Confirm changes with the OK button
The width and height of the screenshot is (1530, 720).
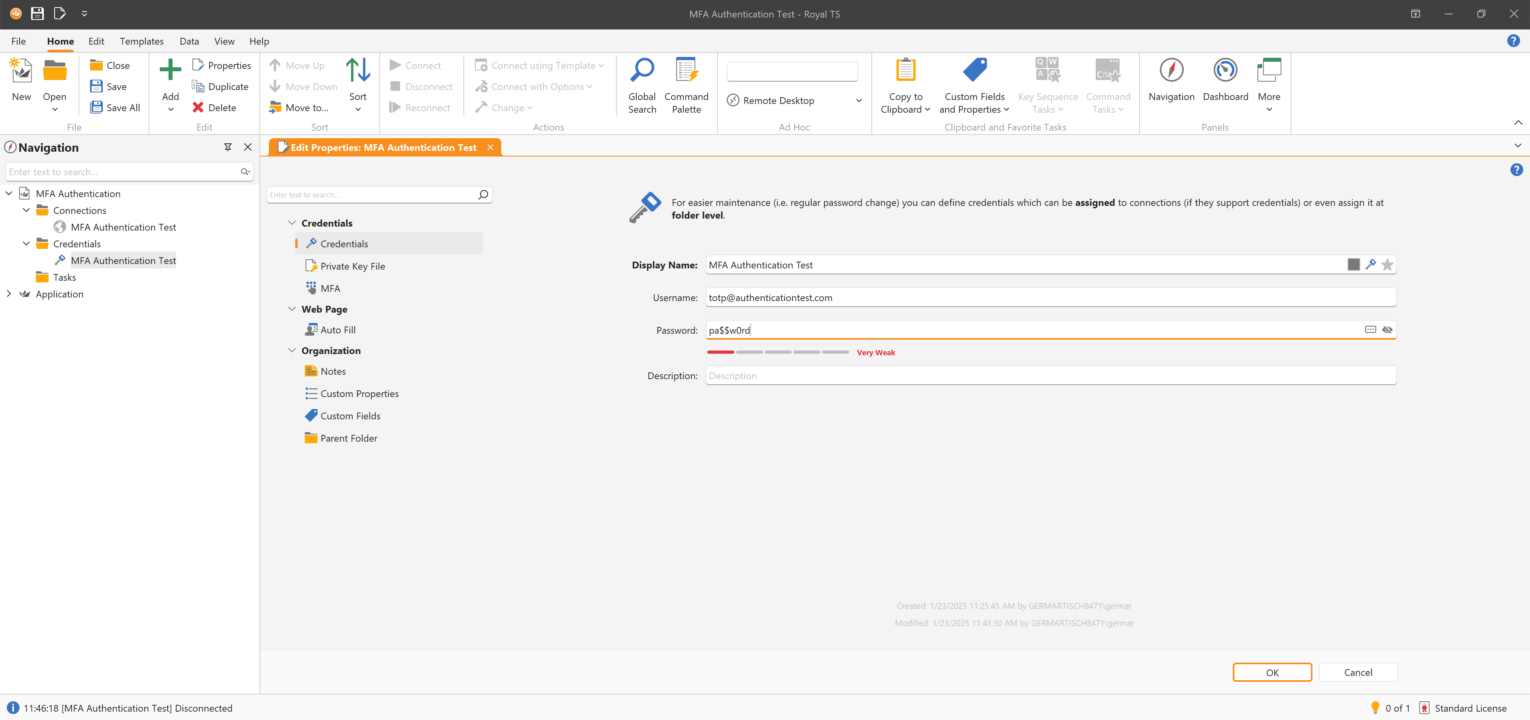coord(1272,672)
